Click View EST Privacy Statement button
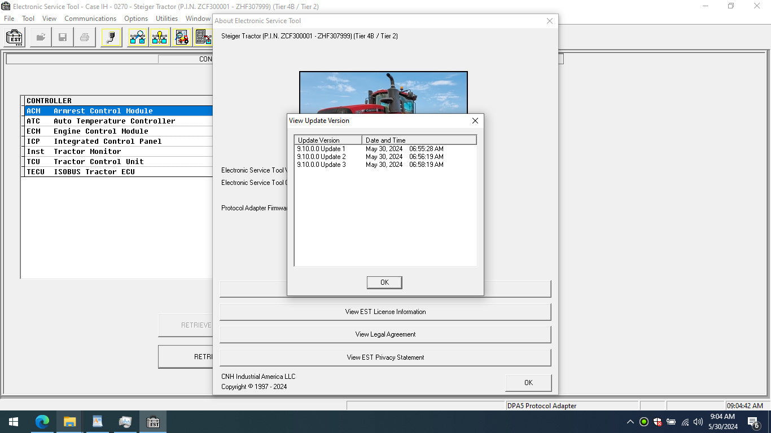 385,357
